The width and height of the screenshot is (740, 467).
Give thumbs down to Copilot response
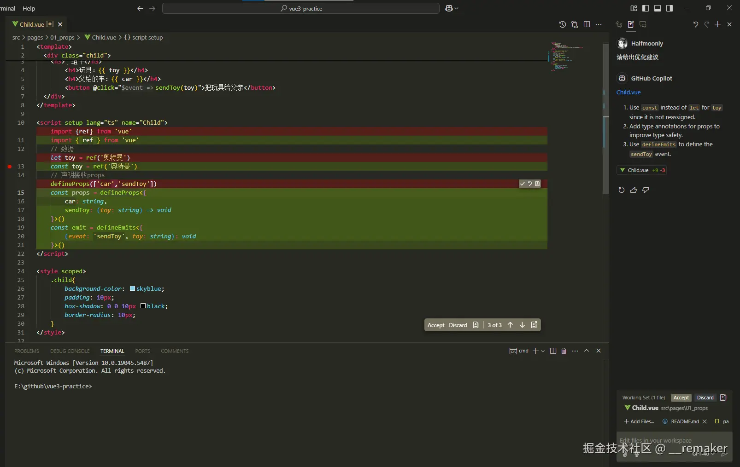646,190
